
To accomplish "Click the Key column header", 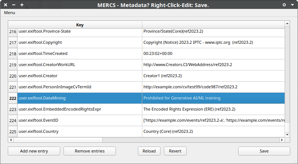I will (x=80, y=25).
